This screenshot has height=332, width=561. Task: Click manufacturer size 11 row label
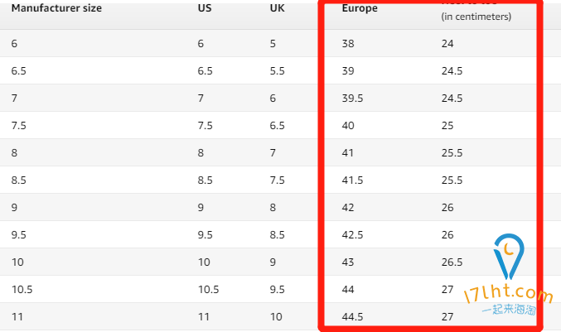(17, 316)
